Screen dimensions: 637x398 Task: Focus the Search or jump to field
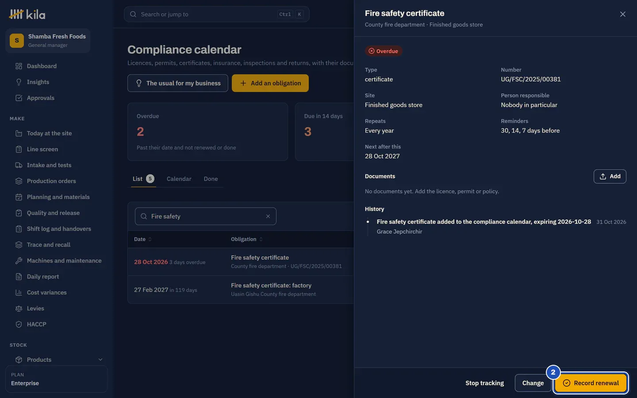pos(217,14)
